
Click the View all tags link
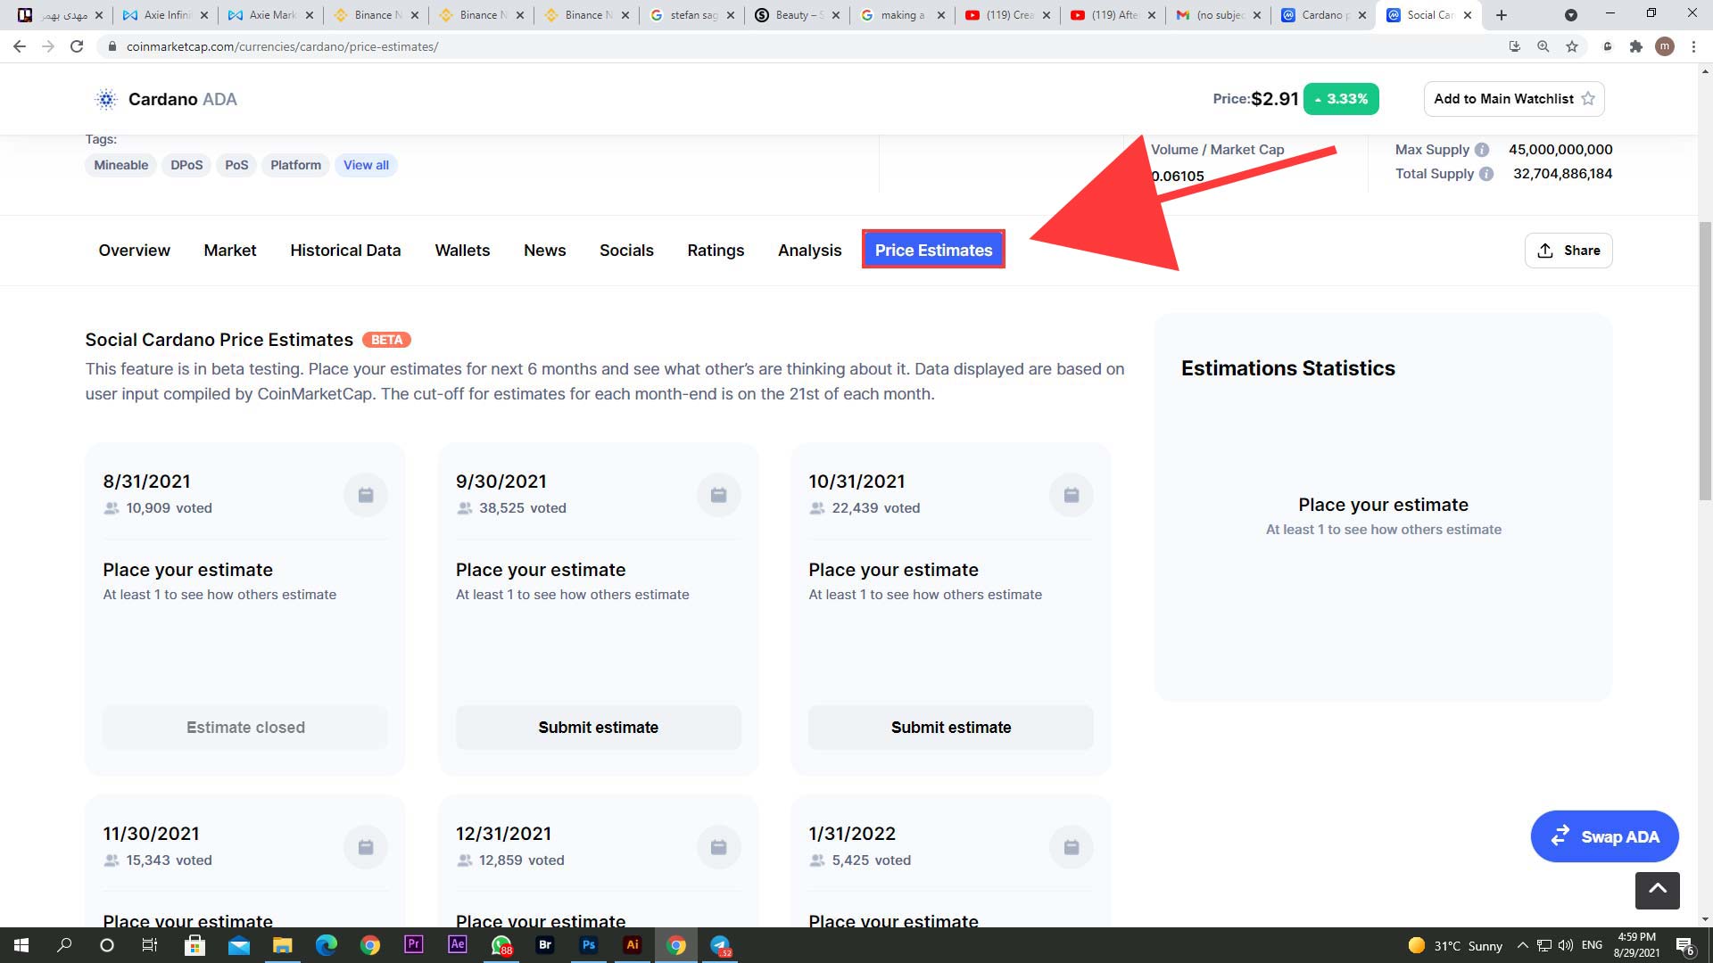pos(366,165)
